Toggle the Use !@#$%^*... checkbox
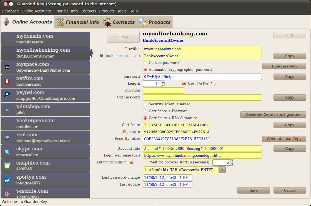311x206 pixels. pos(184,84)
